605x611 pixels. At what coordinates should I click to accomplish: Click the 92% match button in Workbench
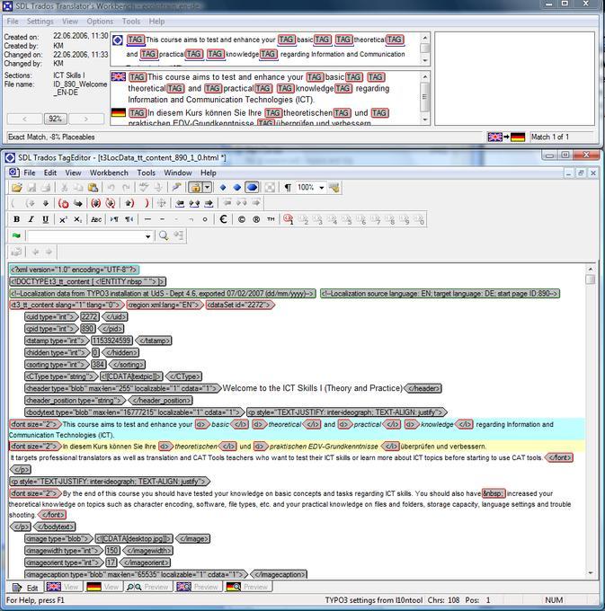[56, 119]
